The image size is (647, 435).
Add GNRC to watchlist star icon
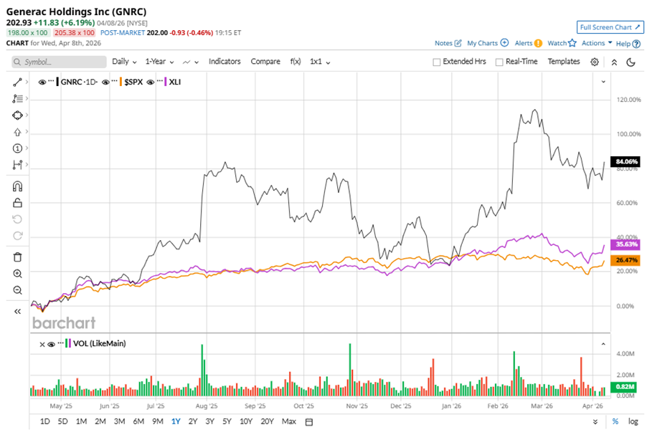(572, 43)
